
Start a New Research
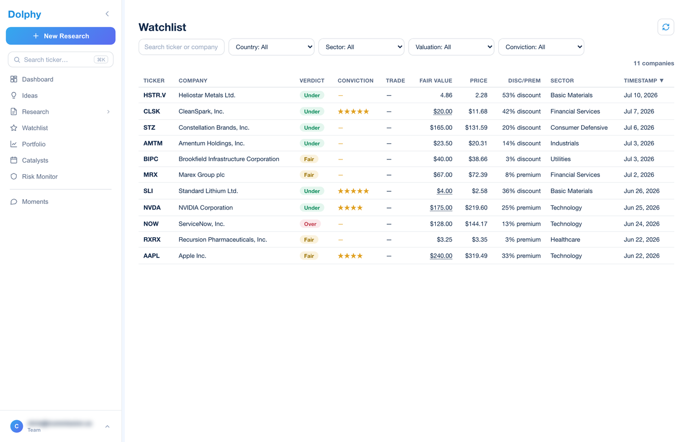[x=60, y=36]
